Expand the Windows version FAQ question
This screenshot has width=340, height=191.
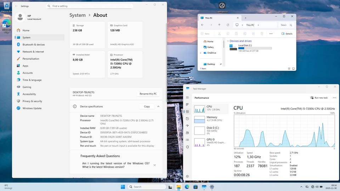[x=155, y=165]
